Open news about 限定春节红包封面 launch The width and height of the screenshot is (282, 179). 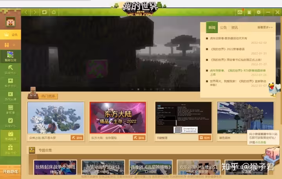coord(236,60)
